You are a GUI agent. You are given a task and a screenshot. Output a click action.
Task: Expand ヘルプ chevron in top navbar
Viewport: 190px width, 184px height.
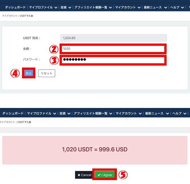tap(182, 8)
